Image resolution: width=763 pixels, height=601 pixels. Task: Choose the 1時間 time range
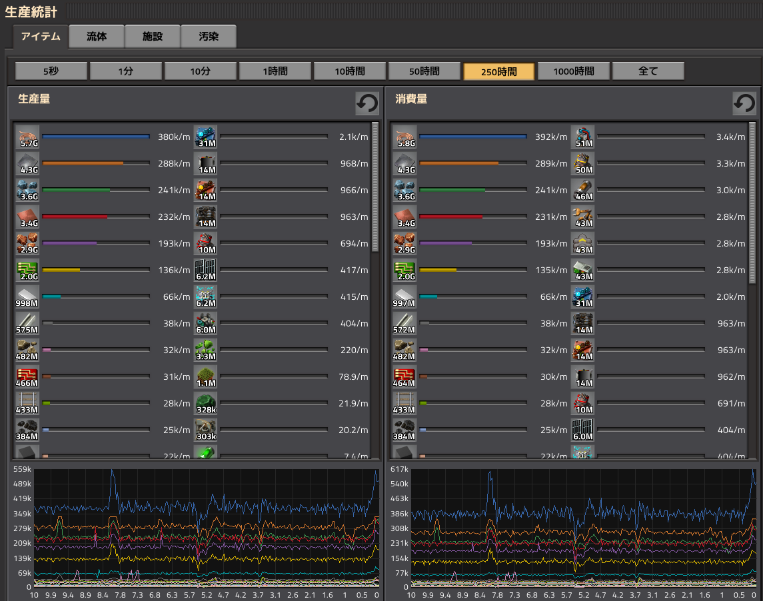tap(275, 71)
